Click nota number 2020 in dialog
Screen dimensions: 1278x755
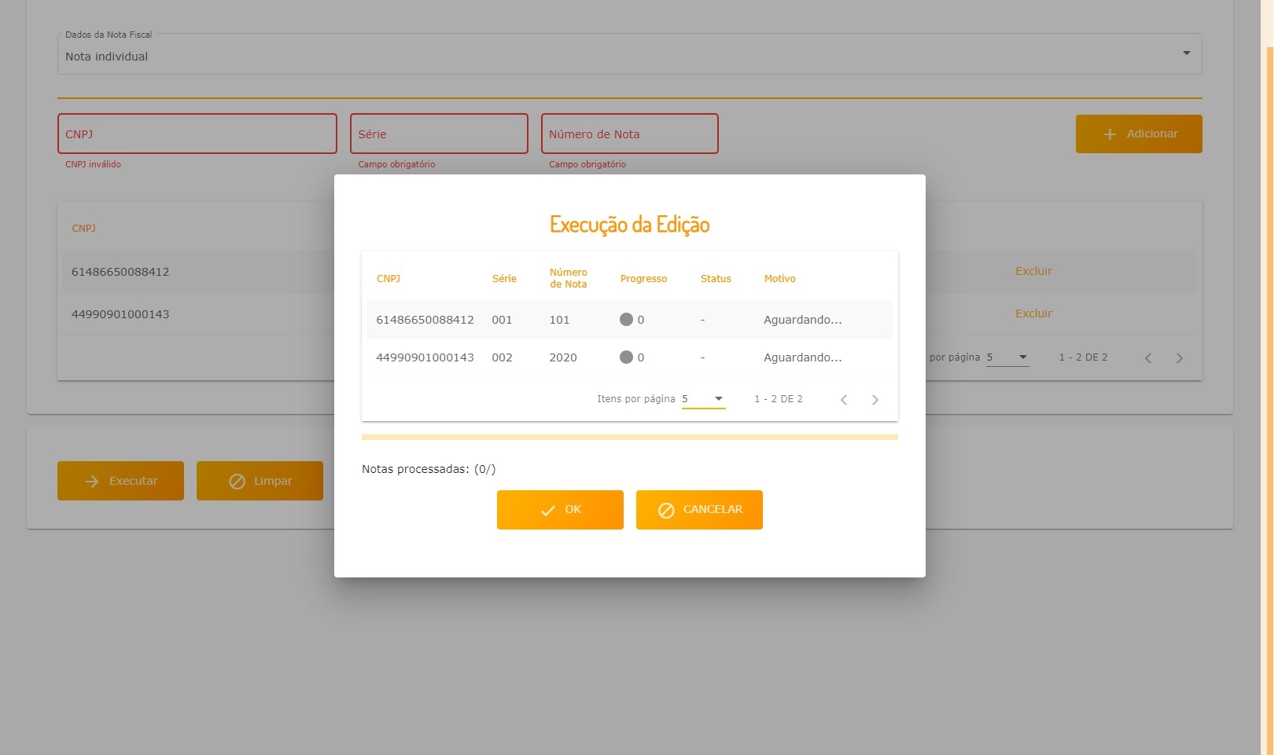pos(563,357)
